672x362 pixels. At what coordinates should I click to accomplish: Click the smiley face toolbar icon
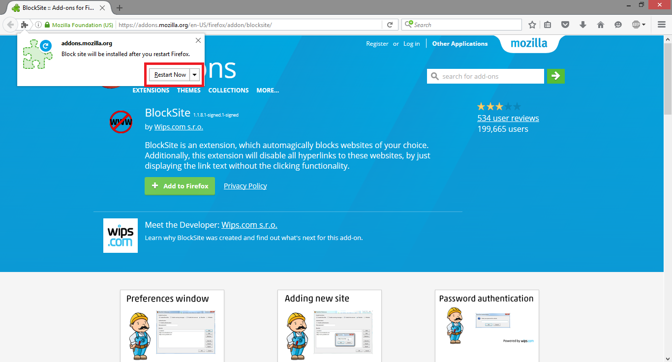618,25
